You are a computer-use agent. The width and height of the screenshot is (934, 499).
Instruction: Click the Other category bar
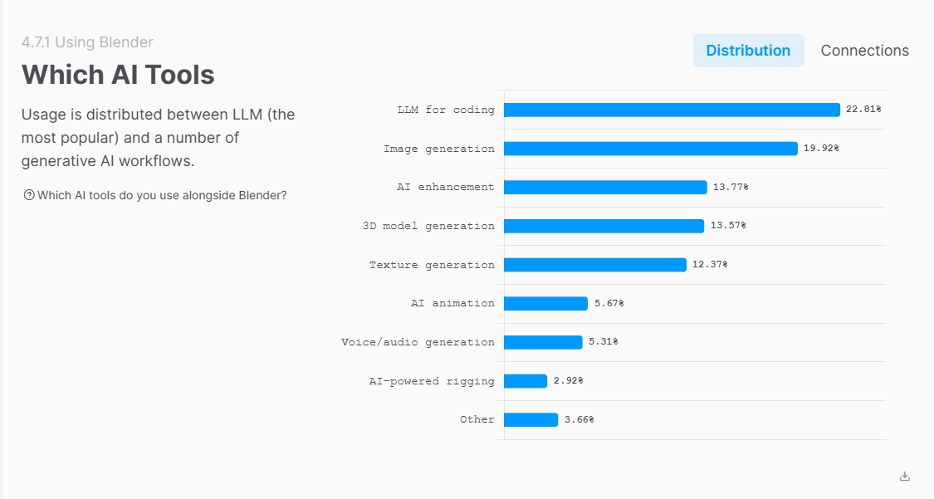531,420
